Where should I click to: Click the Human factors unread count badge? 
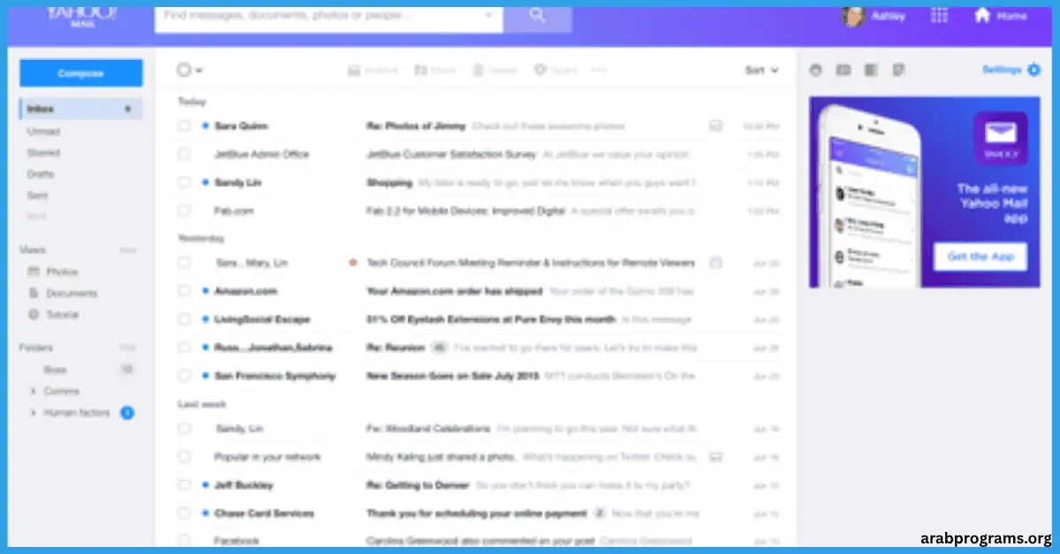tap(127, 412)
